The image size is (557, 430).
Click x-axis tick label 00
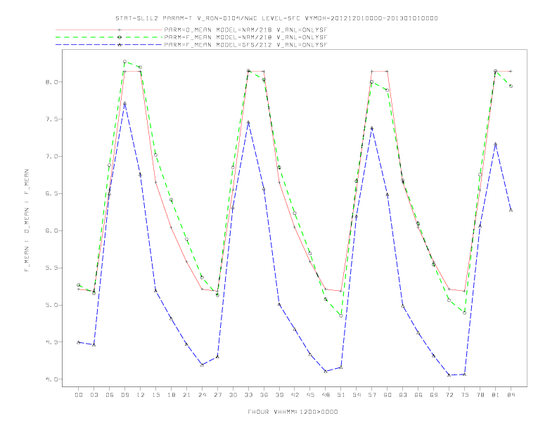click(x=79, y=395)
